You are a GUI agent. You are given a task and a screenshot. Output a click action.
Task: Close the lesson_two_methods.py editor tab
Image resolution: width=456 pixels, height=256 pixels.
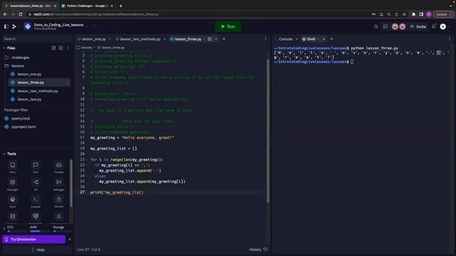165,39
